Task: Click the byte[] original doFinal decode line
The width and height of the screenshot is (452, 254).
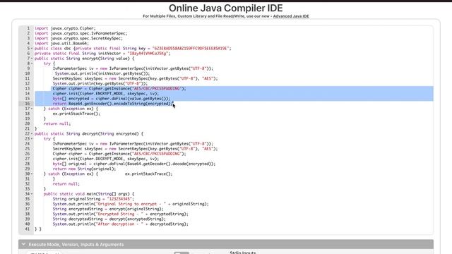Action: point(134,164)
